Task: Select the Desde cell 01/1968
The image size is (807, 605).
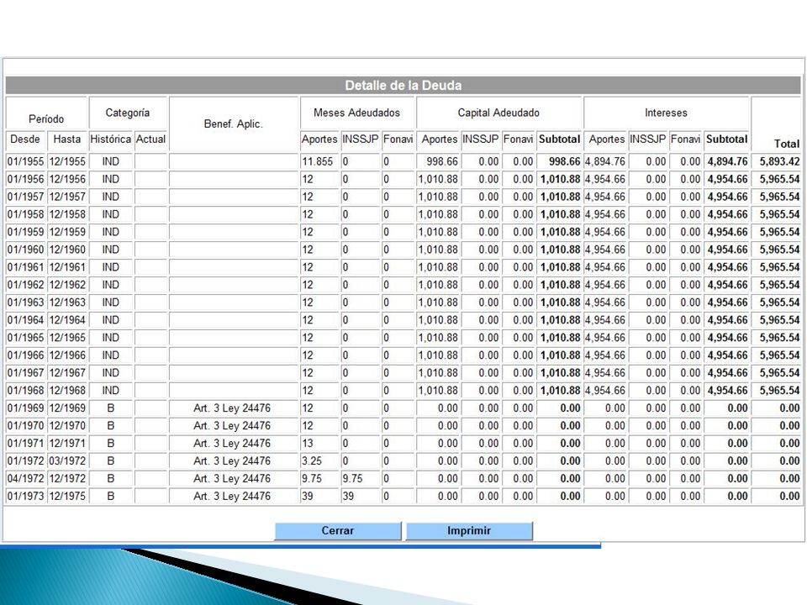Action: [26, 391]
